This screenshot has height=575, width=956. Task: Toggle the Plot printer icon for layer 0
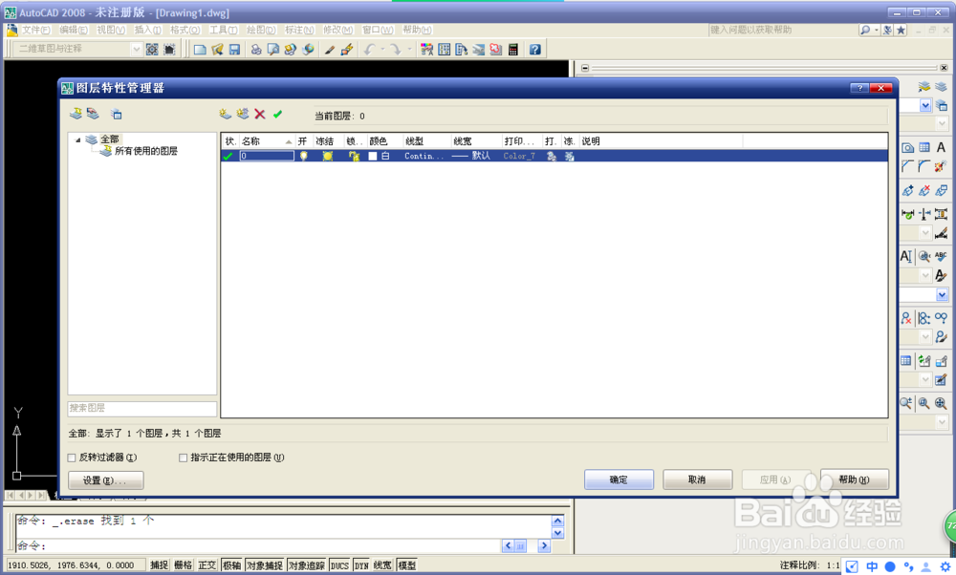552,157
